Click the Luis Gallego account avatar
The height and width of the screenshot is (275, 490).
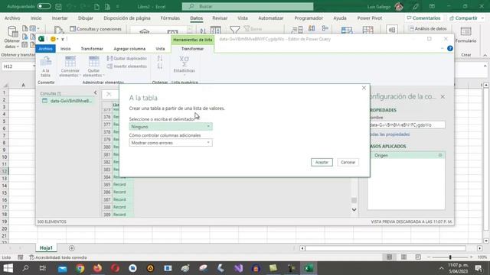(399, 7)
